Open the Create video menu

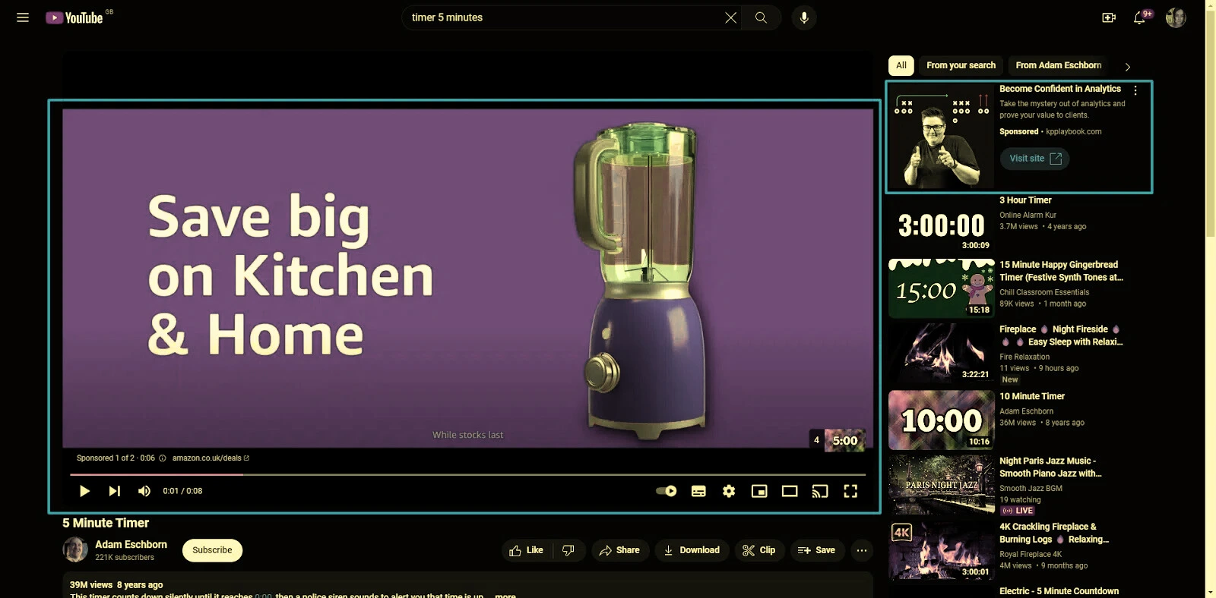pyautogui.click(x=1109, y=17)
